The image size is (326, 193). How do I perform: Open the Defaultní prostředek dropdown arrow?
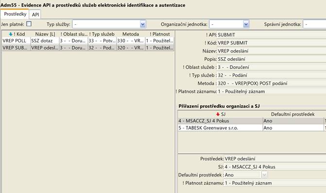[264, 175]
